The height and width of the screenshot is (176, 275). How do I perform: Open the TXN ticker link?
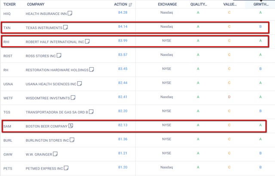(x=7, y=28)
